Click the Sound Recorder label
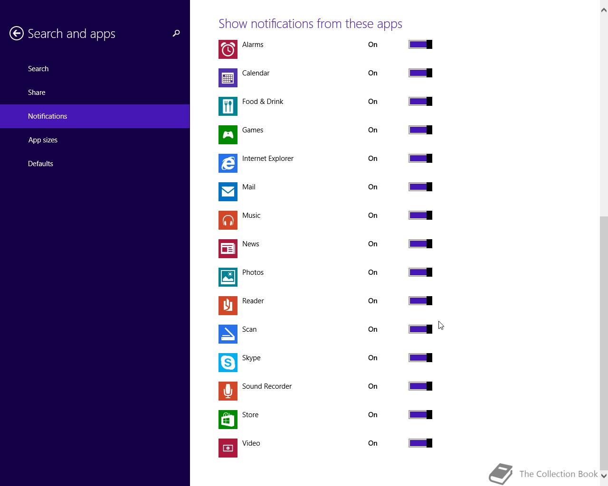 (x=267, y=386)
